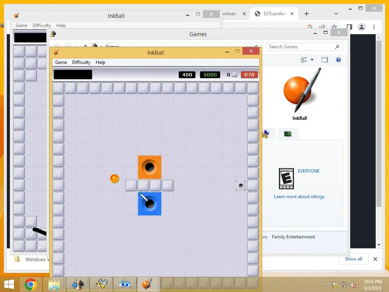Expand the Chrome tab search chevron
Viewport: 389px width, 292px height.
(x=336, y=14)
